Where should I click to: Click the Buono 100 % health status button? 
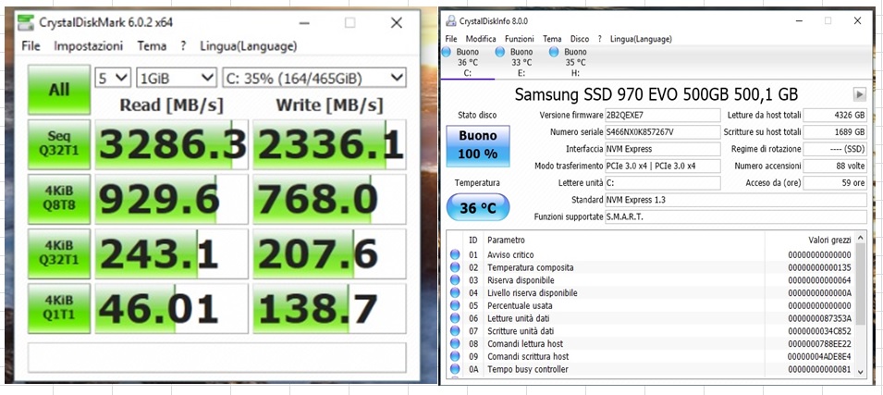click(477, 146)
